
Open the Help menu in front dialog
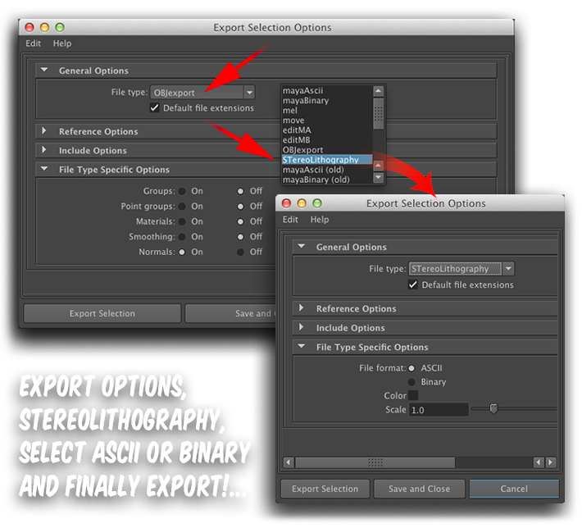(x=320, y=220)
